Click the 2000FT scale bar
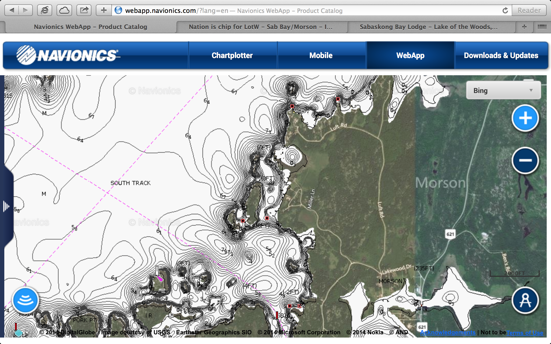The height and width of the screenshot is (344, 551). [x=514, y=273]
